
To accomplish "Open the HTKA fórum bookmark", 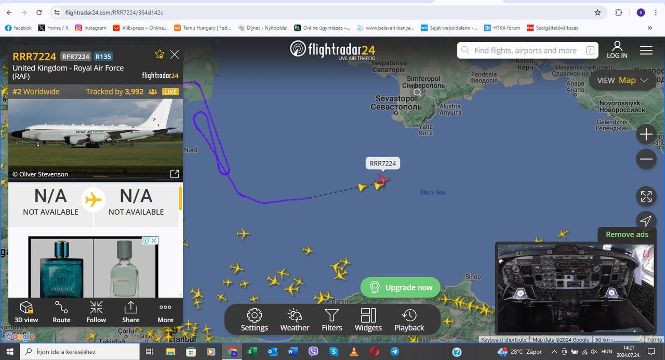I will 502,28.
